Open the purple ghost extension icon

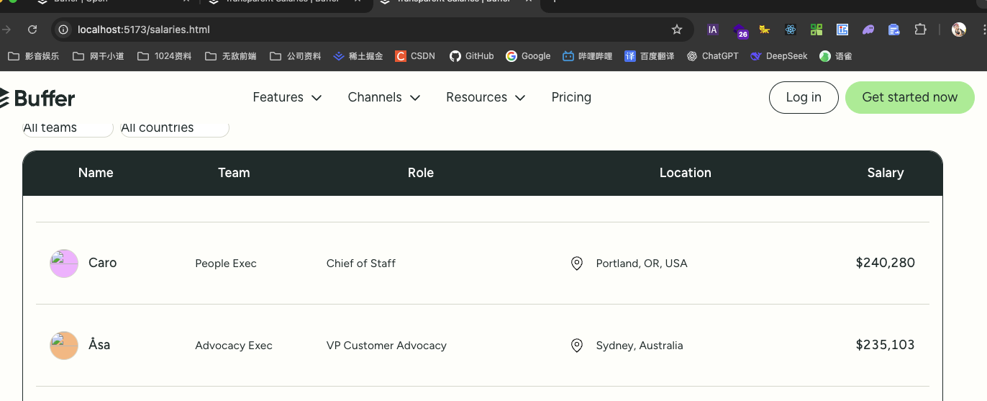tap(868, 30)
